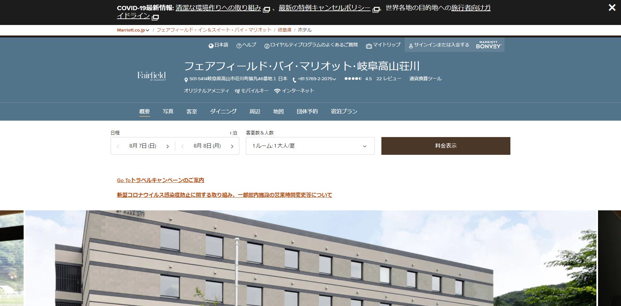Click the 4.5 star rating dots
621x306 pixels.
pos(353,79)
